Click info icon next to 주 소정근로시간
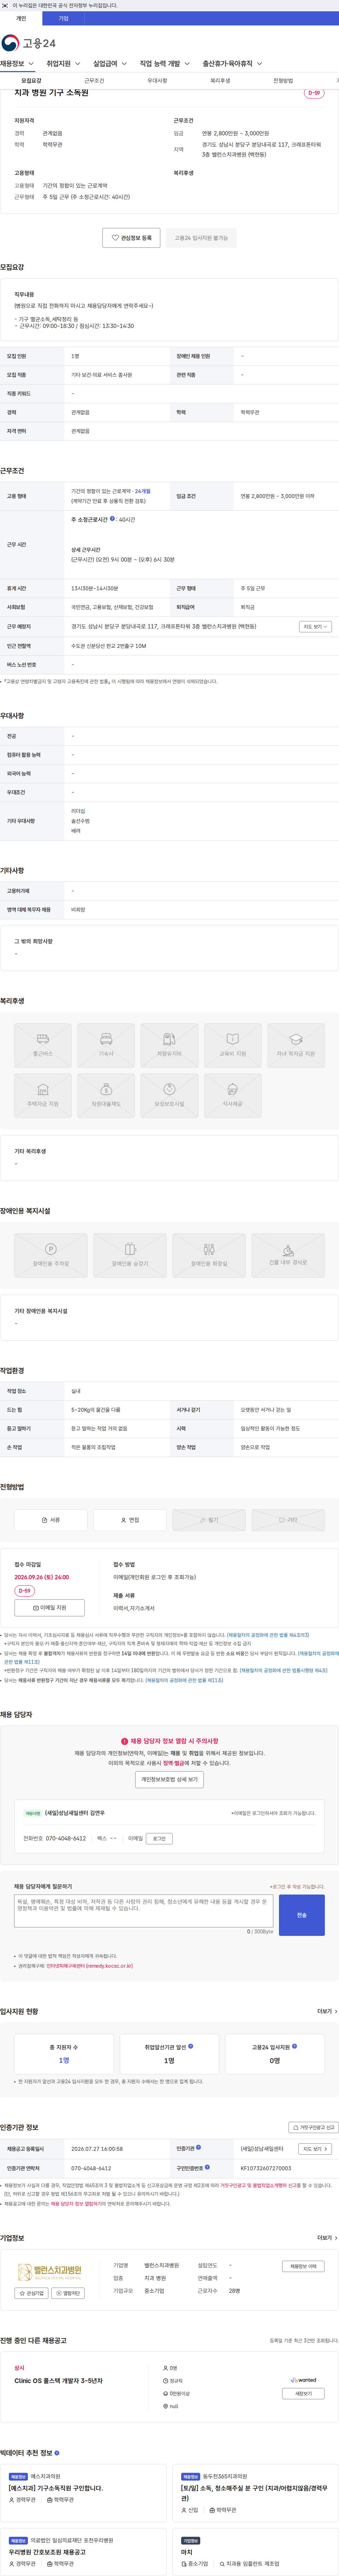Viewport: 339px width, 2576px height. [x=112, y=519]
